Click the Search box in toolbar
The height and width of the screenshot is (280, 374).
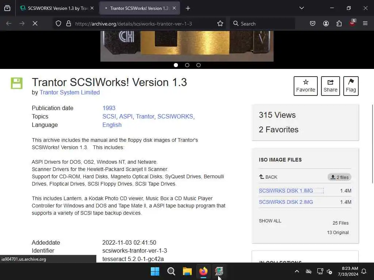[x=262, y=24]
